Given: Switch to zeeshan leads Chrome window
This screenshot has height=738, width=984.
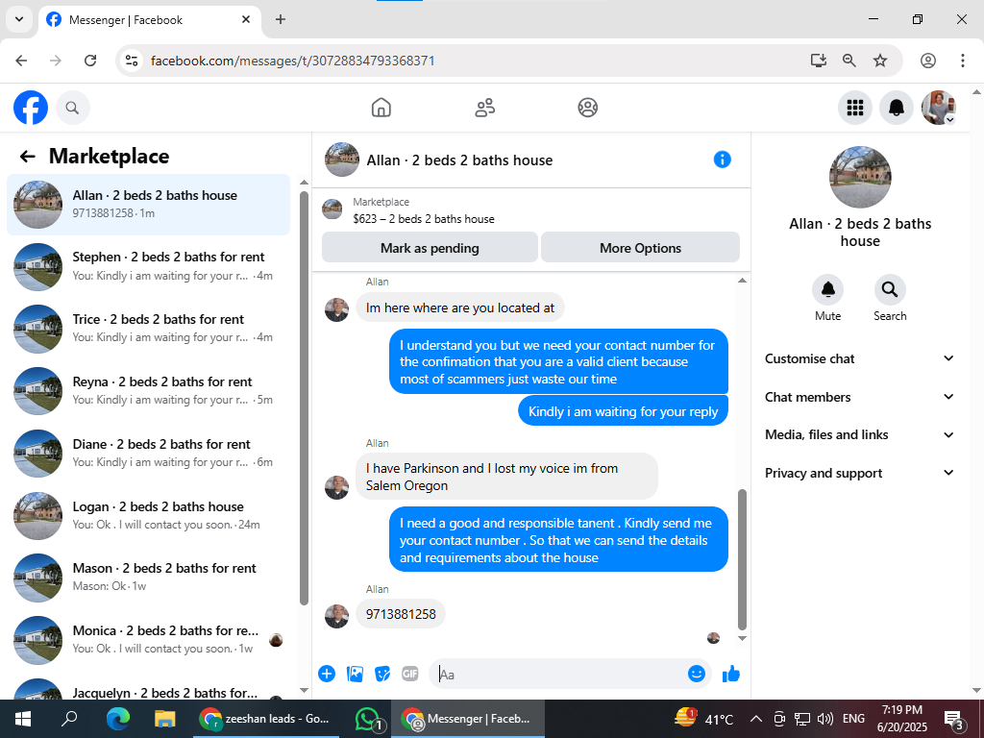Looking at the screenshot, I should pyautogui.click(x=264, y=719).
